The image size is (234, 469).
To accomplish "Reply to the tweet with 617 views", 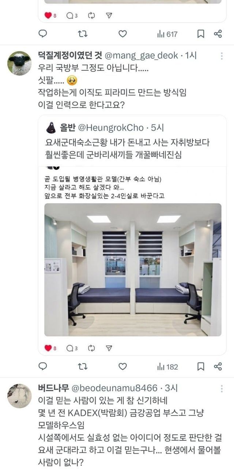I will tap(43, 34).
